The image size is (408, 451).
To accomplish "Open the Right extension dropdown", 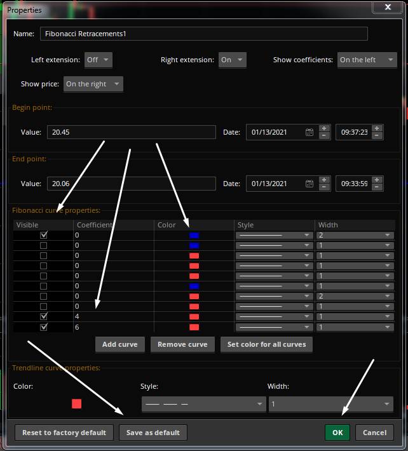I will (x=232, y=60).
